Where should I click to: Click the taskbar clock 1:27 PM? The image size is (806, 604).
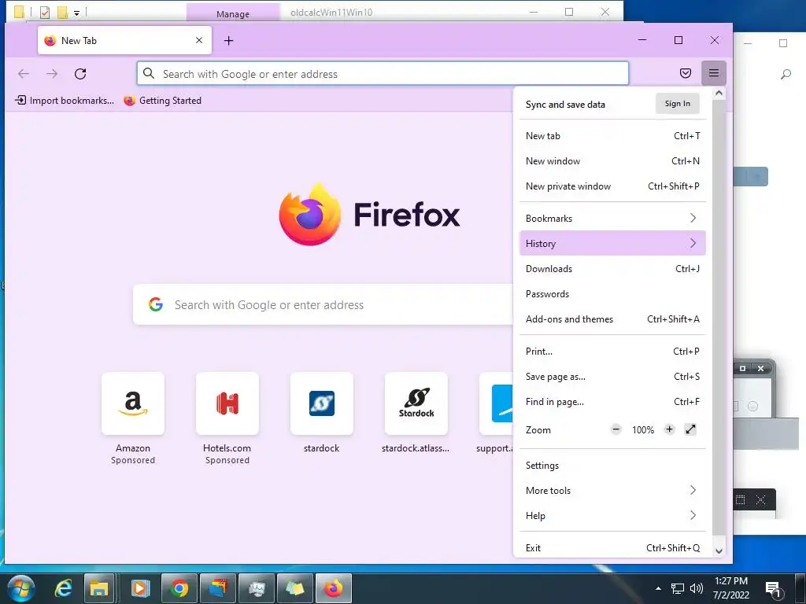coord(731,581)
